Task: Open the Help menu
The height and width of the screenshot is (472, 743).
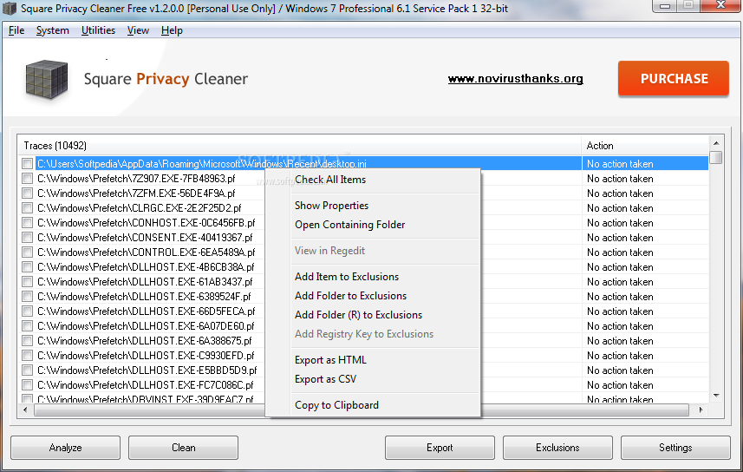Action: pyautogui.click(x=172, y=30)
